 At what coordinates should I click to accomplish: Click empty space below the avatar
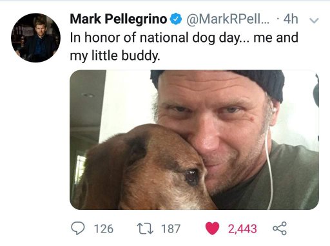35,140
